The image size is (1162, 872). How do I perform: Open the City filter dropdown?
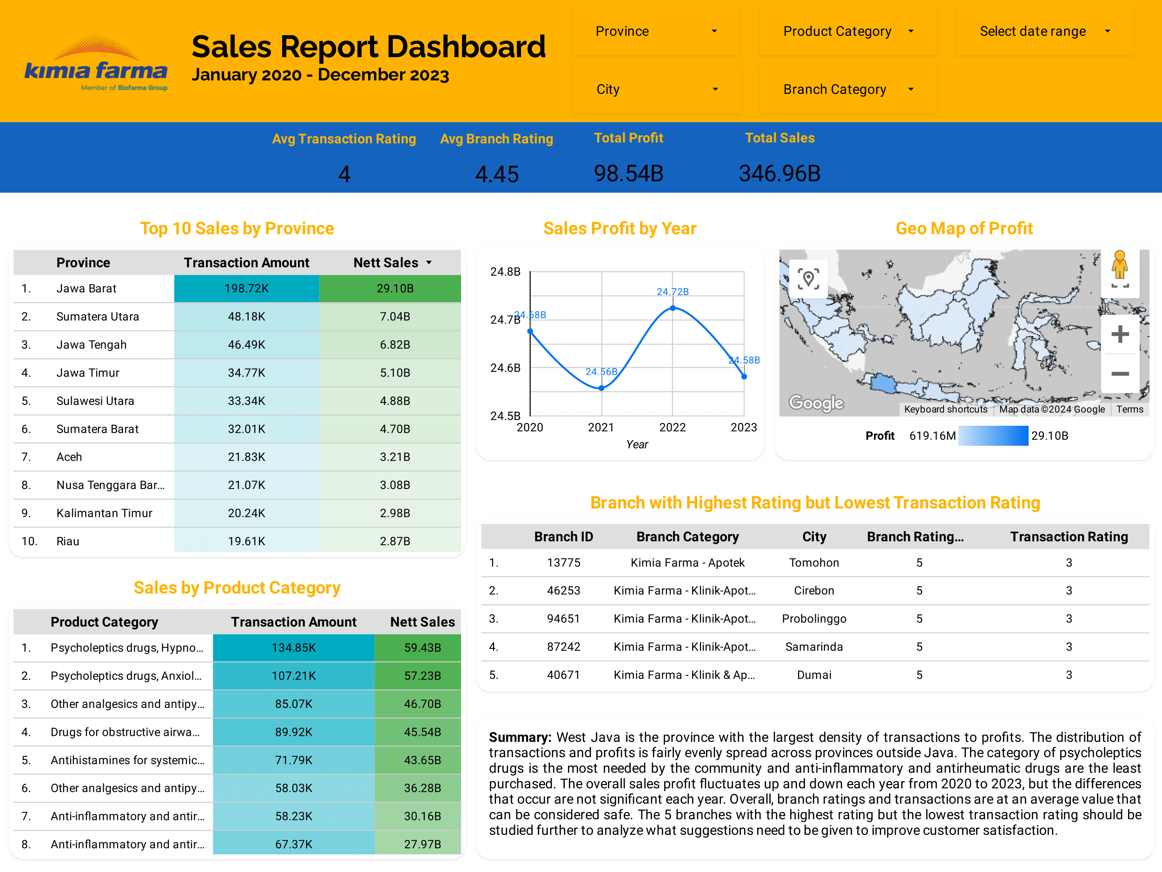pyautogui.click(x=656, y=89)
